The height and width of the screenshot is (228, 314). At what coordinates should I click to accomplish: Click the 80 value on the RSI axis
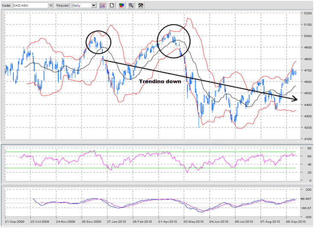(x=309, y=148)
